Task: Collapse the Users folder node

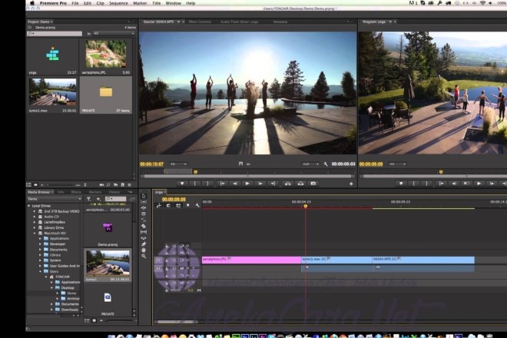Action: point(41,271)
